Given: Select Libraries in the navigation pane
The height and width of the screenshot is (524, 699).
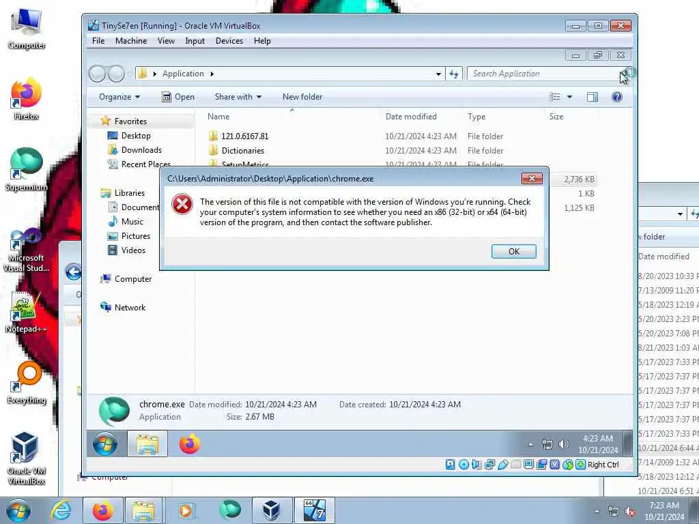Looking at the screenshot, I should (129, 193).
